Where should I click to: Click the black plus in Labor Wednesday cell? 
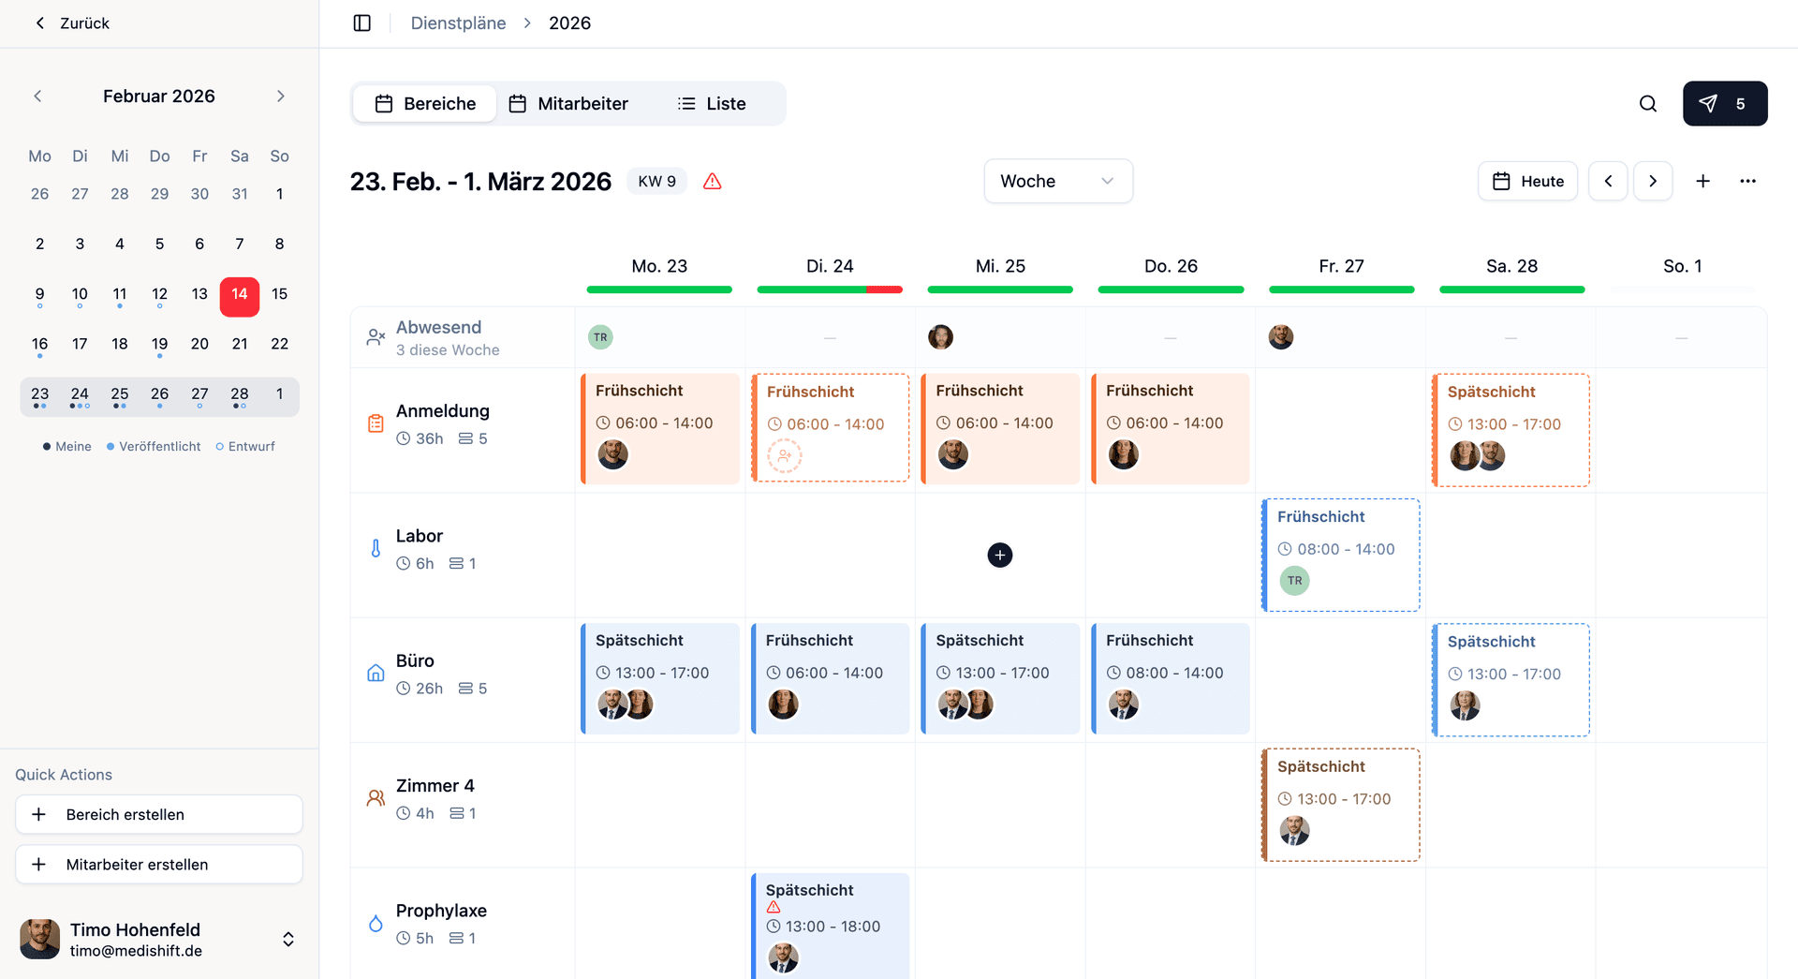(x=999, y=556)
